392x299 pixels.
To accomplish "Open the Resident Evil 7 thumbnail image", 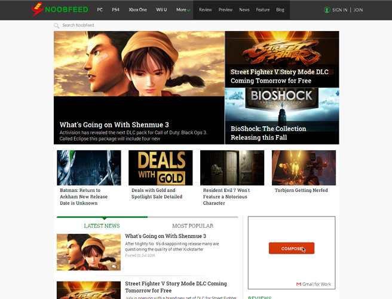I will coord(232,167).
